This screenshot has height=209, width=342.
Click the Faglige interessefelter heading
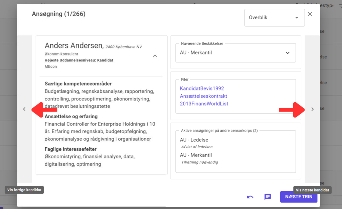click(x=70, y=149)
